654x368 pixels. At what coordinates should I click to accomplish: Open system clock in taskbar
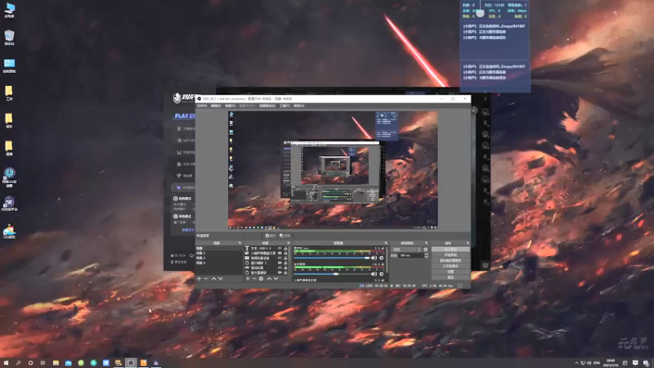coord(611,363)
